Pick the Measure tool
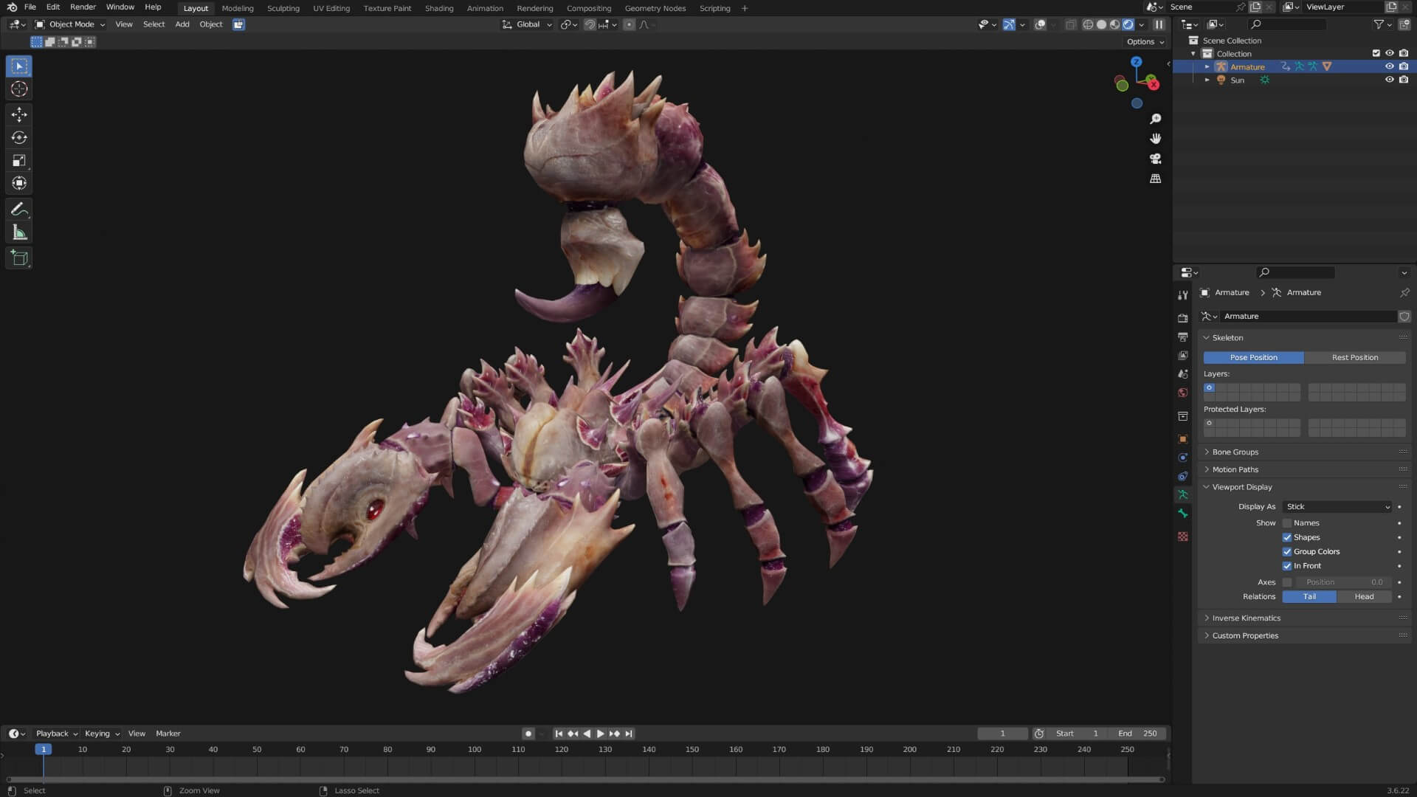 point(19,233)
